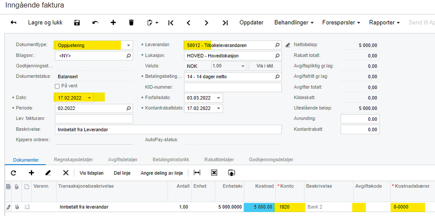Image resolution: width=435 pixels, height=216 pixels.
Task: Click the KID-nummer input field
Action: 233,87
